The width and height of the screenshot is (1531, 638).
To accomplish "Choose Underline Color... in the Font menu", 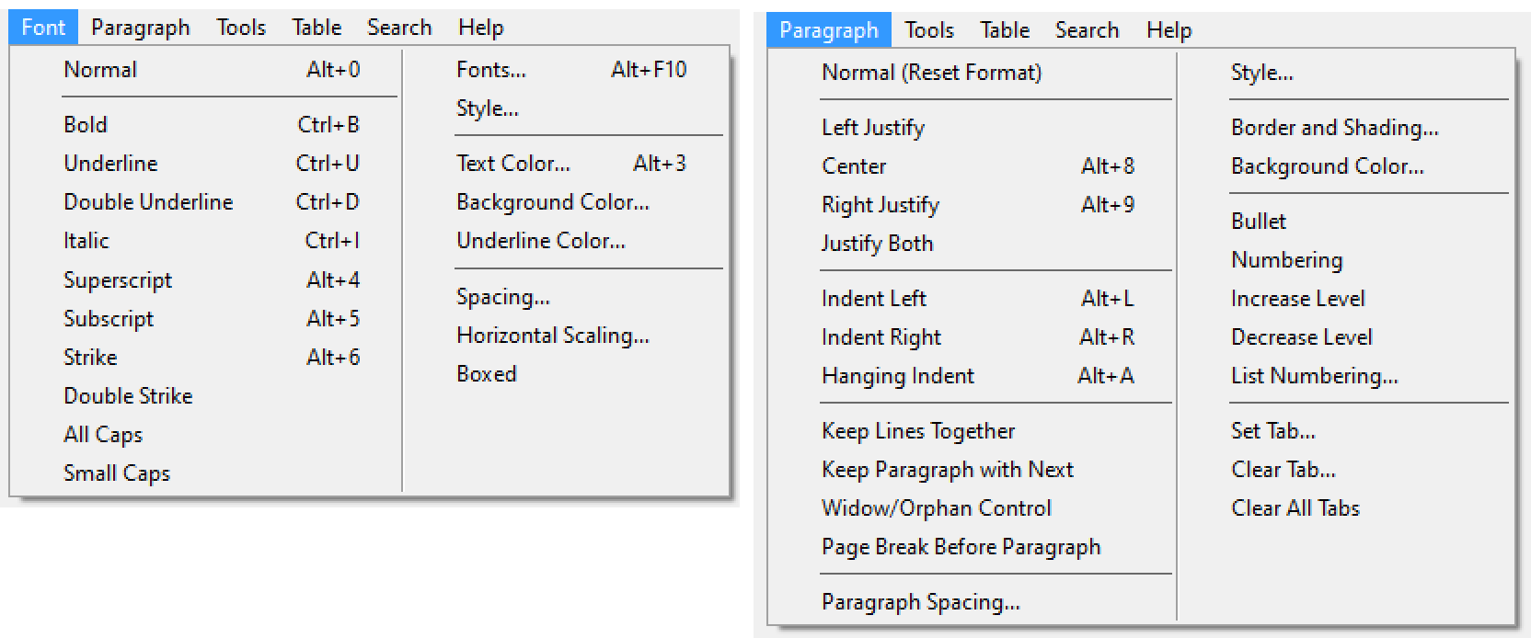I will (541, 241).
